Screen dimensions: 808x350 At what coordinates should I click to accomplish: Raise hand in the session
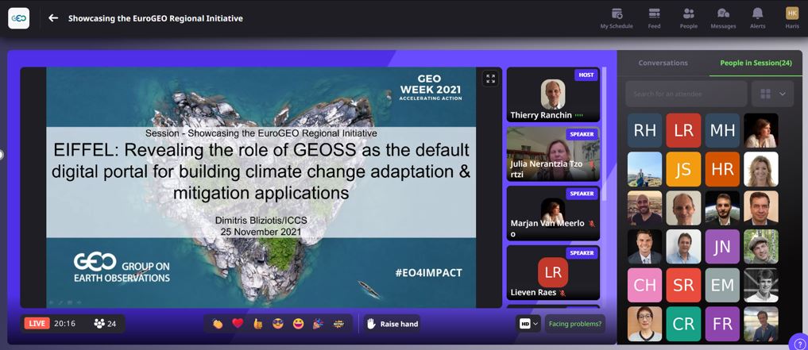tap(392, 324)
